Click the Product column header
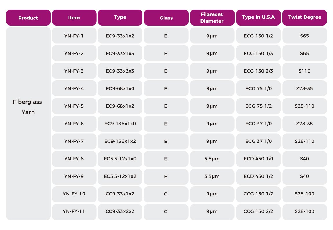 click(28, 18)
